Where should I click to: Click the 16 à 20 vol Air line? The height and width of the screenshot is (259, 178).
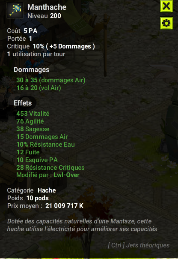pos(39,88)
